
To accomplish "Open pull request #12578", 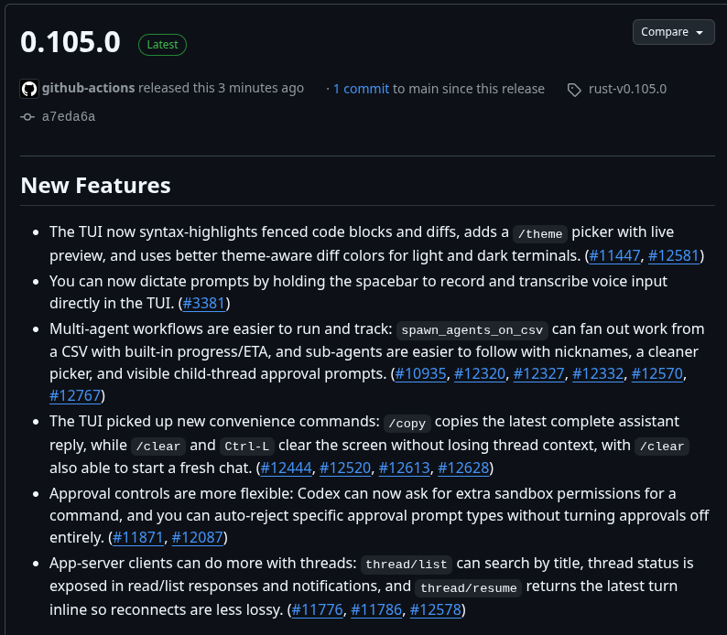I will tap(435, 610).
